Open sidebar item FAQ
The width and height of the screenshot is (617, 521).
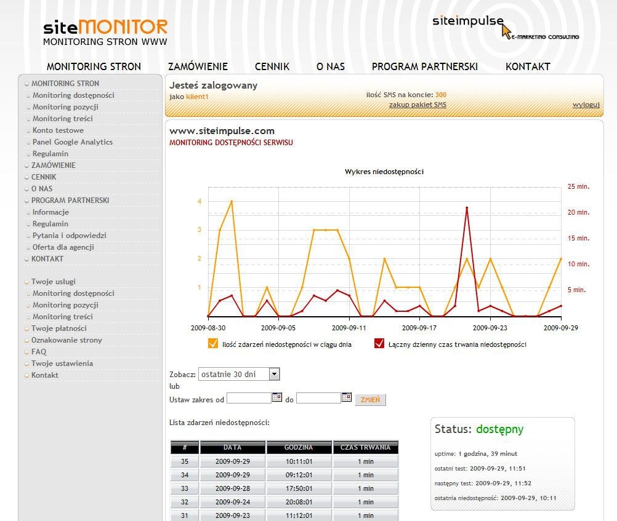coord(39,352)
